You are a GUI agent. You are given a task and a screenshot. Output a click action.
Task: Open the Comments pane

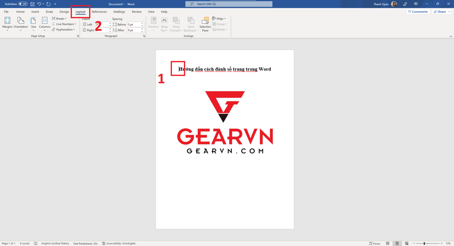[418, 12]
